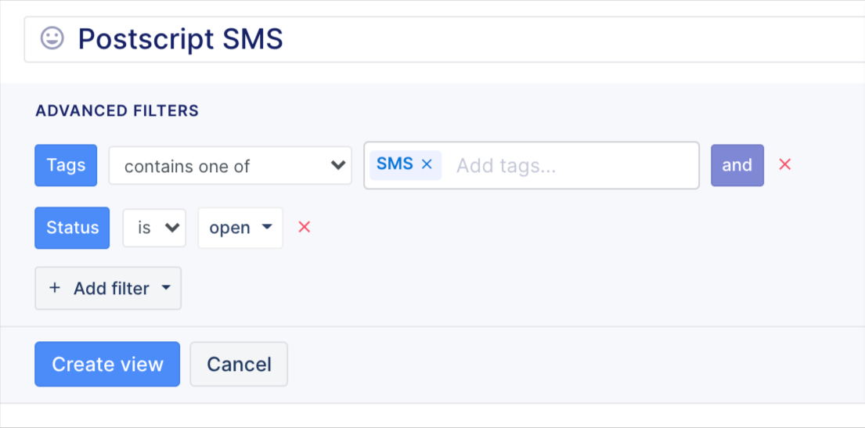Cancel the view creation

239,364
